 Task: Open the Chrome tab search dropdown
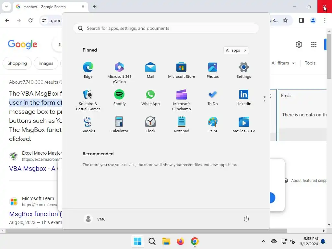(6, 6)
